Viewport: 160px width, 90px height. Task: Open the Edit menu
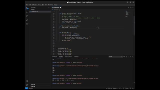click(x=30, y=5)
